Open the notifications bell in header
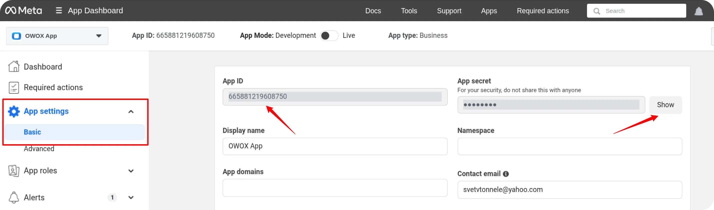The width and height of the screenshot is (714, 210). click(x=699, y=11)
